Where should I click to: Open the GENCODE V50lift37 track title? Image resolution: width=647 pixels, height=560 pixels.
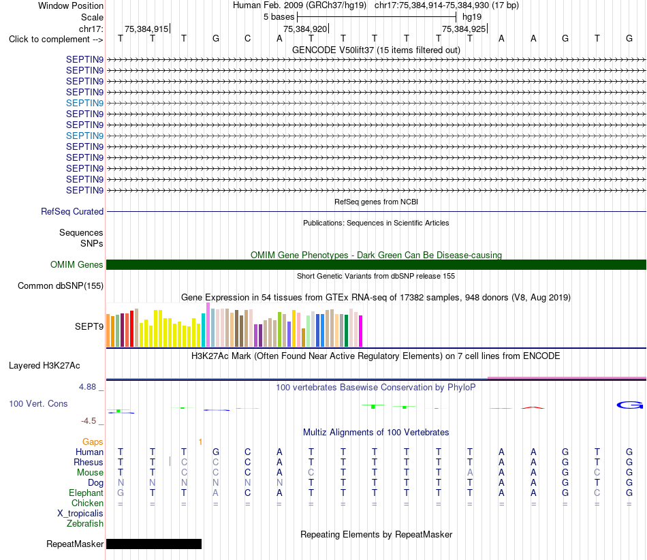[376, 50]
